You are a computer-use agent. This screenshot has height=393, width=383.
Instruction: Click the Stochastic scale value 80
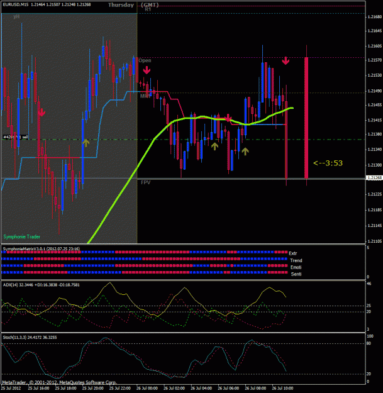click(369, 343)
